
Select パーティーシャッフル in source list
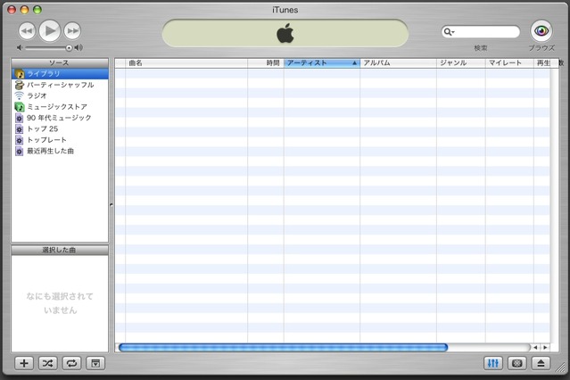pos(59,85)
